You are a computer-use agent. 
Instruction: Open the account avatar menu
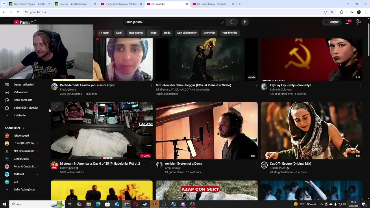coord(358,22)
